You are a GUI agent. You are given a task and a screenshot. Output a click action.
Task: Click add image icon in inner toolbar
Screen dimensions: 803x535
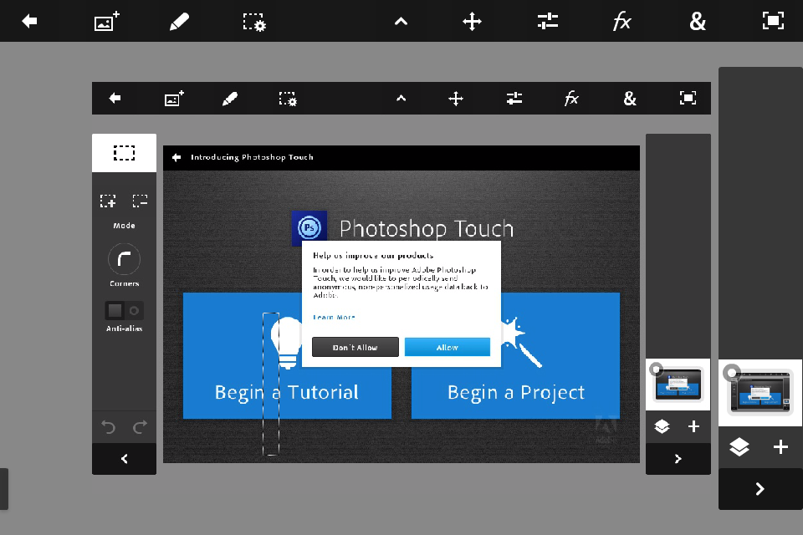point(174,99)
